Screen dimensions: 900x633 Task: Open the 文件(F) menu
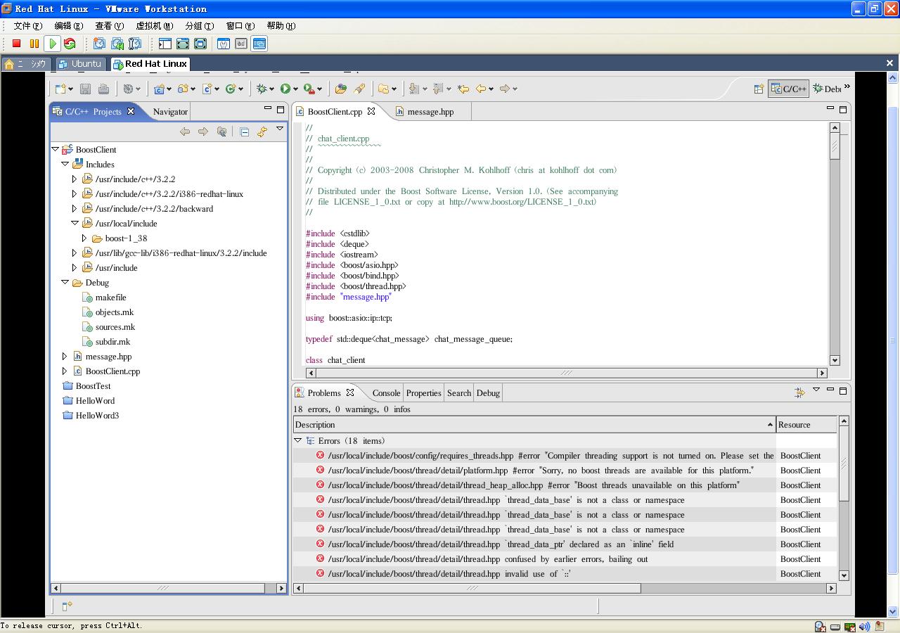pos(28,25)
